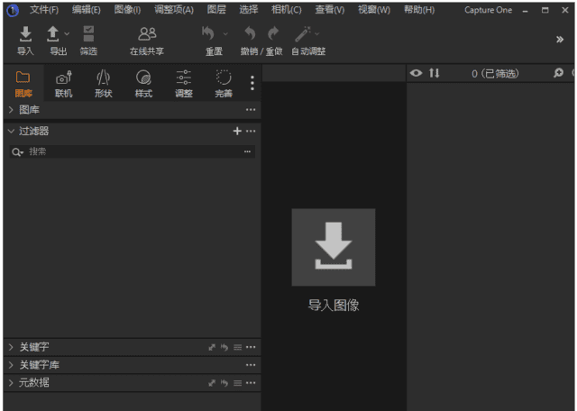577x411 pixels.
Task: Click the 自动调整 magic wand icon
Action: tap(303, 34)
